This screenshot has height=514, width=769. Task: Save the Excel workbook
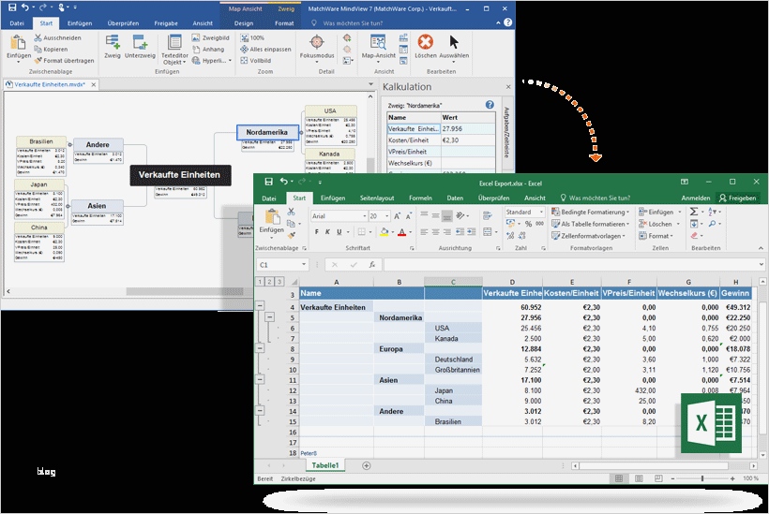[268, 182]
